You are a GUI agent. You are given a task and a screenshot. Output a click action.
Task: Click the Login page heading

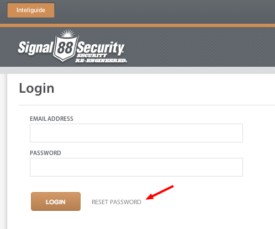coord(36,88)
